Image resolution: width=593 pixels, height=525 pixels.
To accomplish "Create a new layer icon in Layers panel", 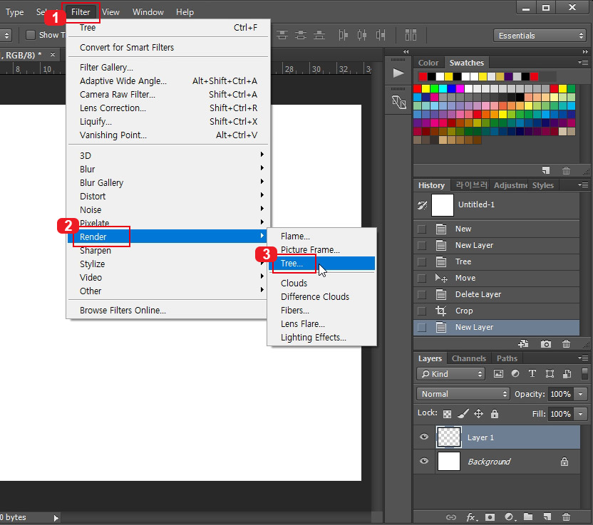I will [x=547, y=516].
